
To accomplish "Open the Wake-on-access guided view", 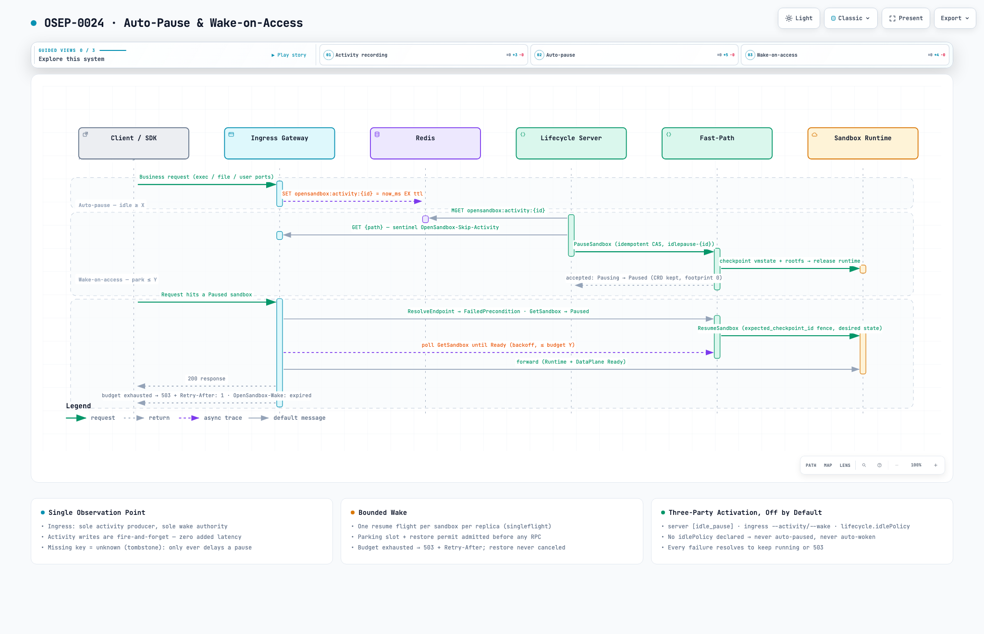I will [x=845, y=55].
